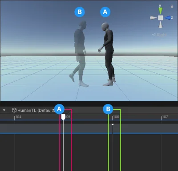Select the HumanTL timeline name

[36, 111]
